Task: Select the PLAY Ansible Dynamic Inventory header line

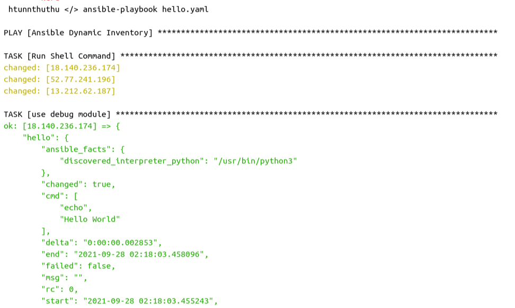Action: pos(251,33)
